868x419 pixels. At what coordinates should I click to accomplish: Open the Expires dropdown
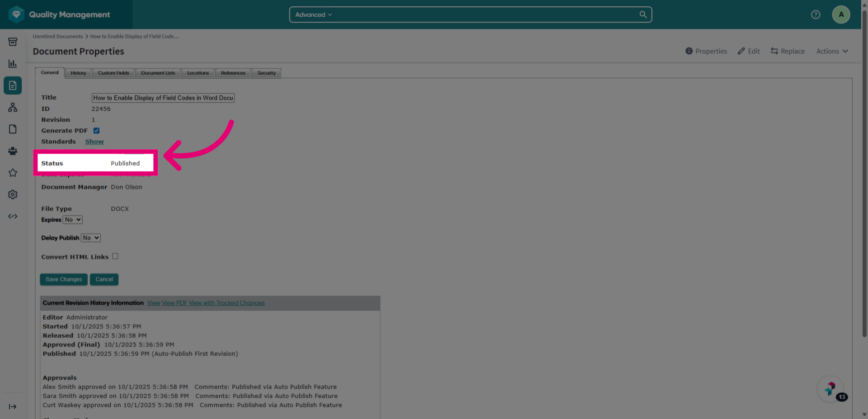73,220
